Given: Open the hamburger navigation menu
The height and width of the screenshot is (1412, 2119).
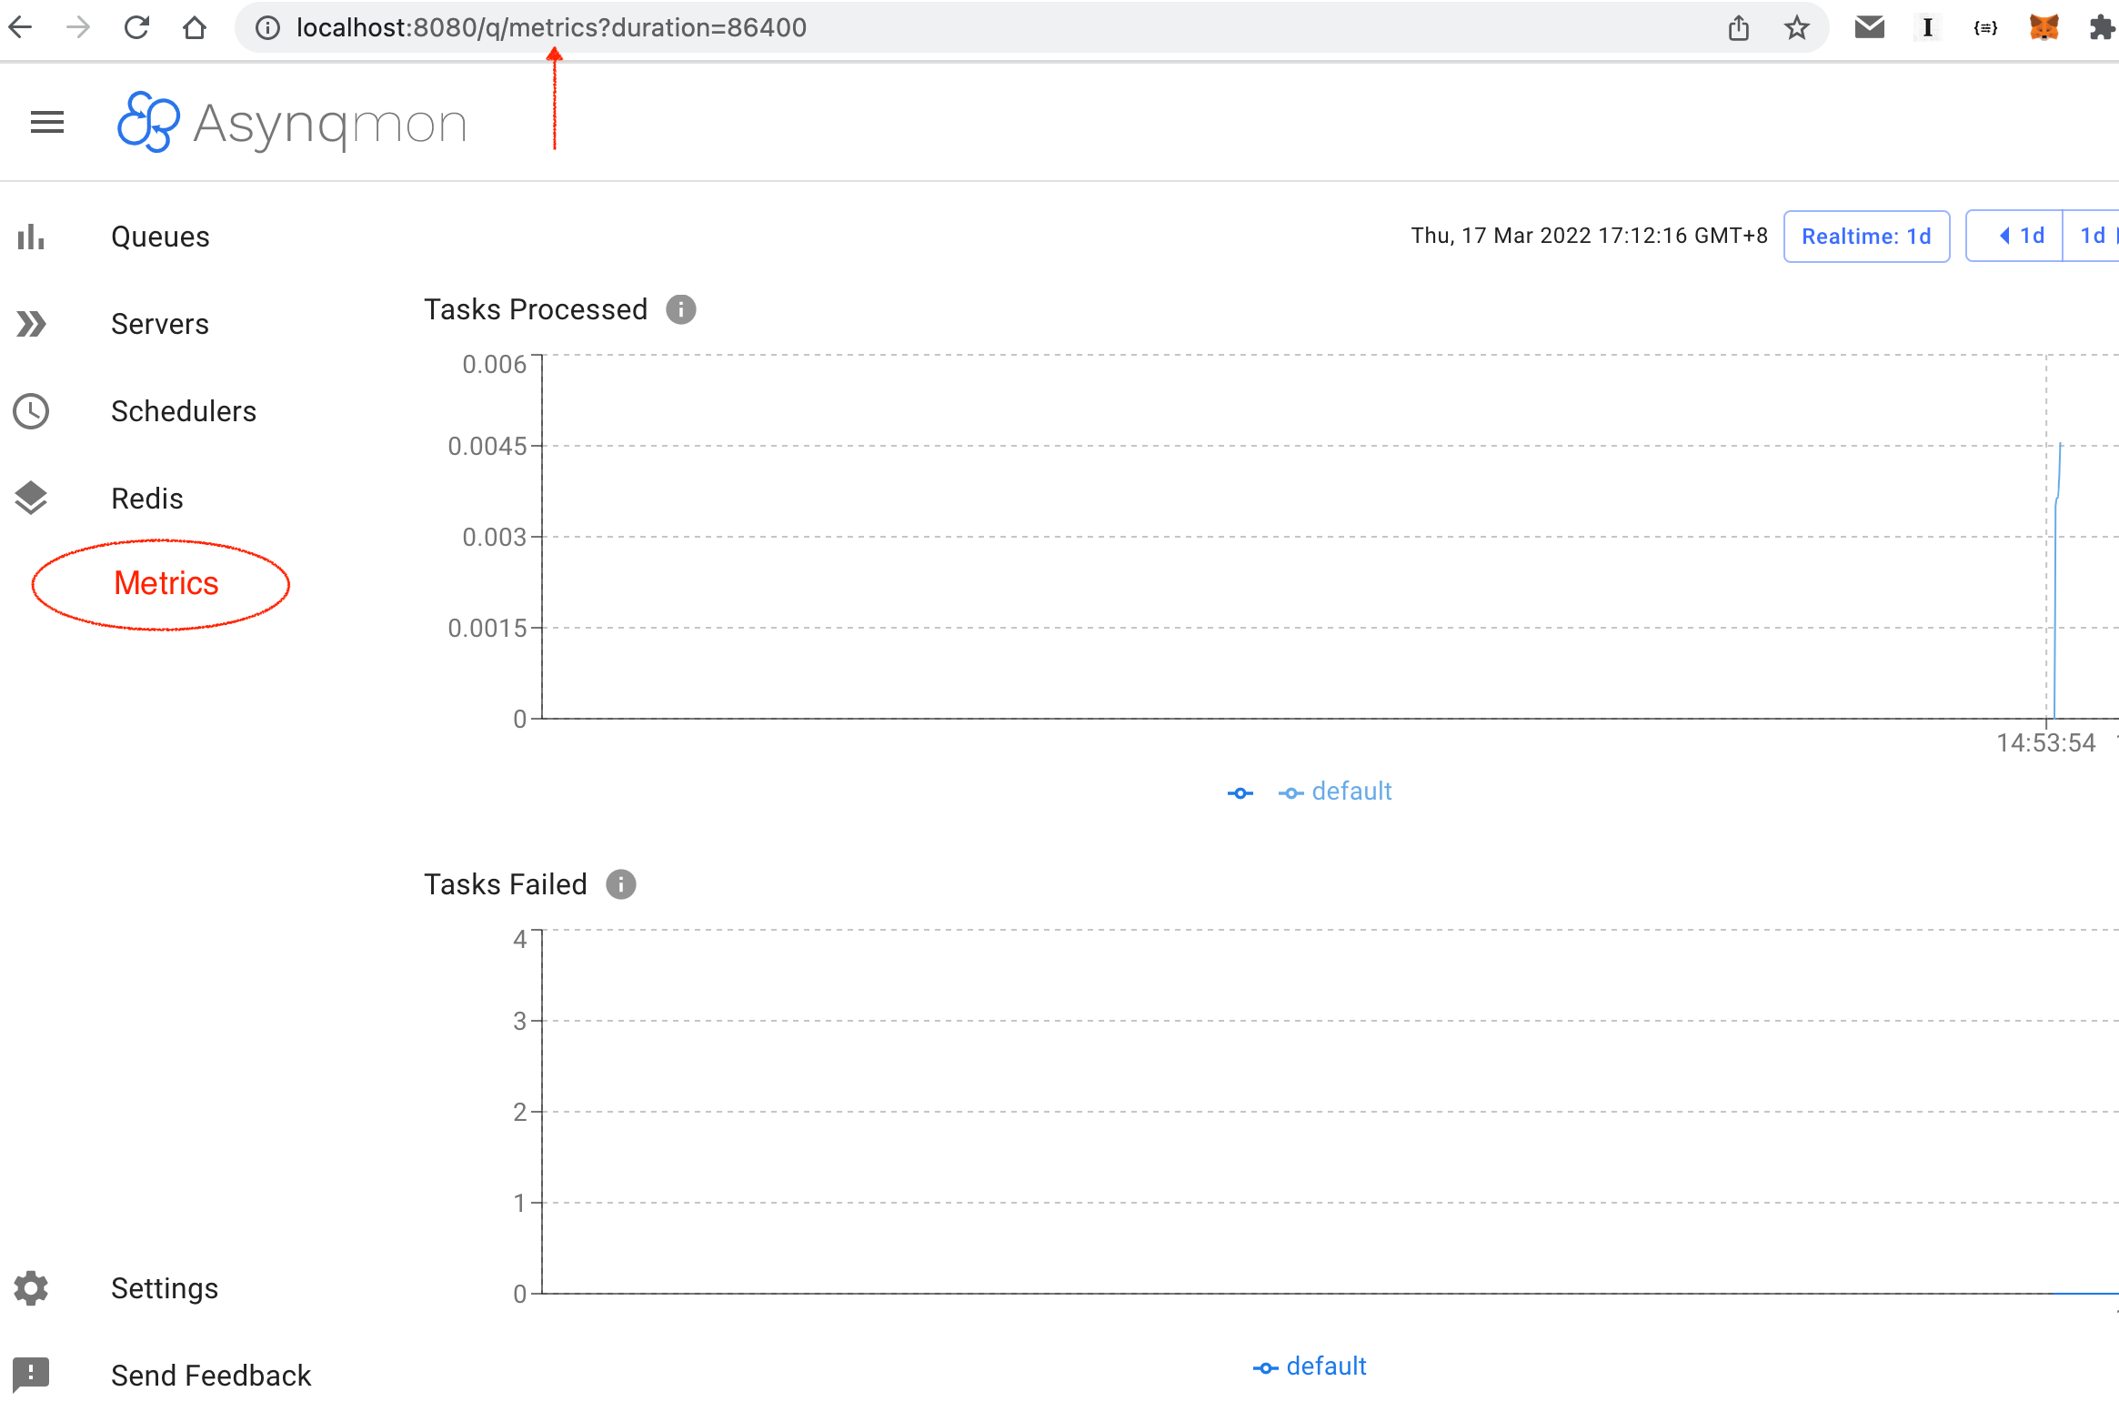Looking at the screenshot, I should point(46,122).
